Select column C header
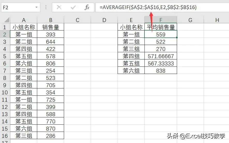Viewport: 229px width, 143px height. tap(77, 20)
